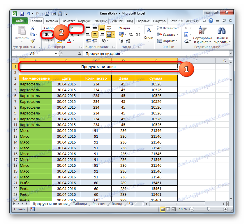Cut selection with the scissors icon

click(x=33, y=28)
